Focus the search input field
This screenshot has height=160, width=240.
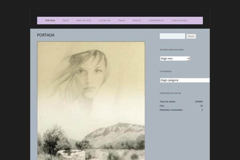tap(172, 36)
